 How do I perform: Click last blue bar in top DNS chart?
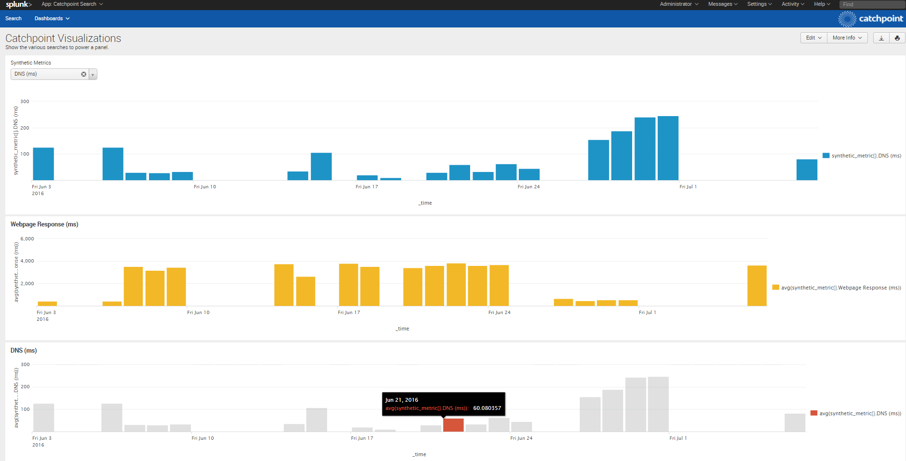807,170
